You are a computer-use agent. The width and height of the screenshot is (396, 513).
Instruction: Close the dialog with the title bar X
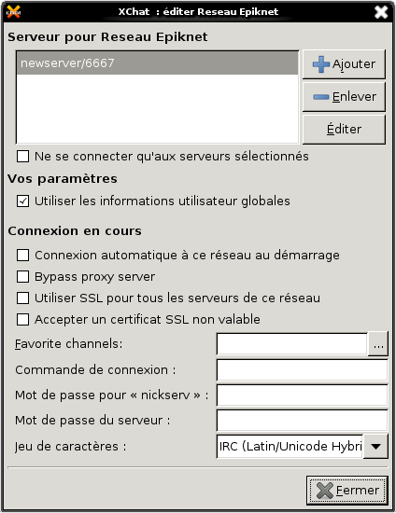(x=381, y=12)
